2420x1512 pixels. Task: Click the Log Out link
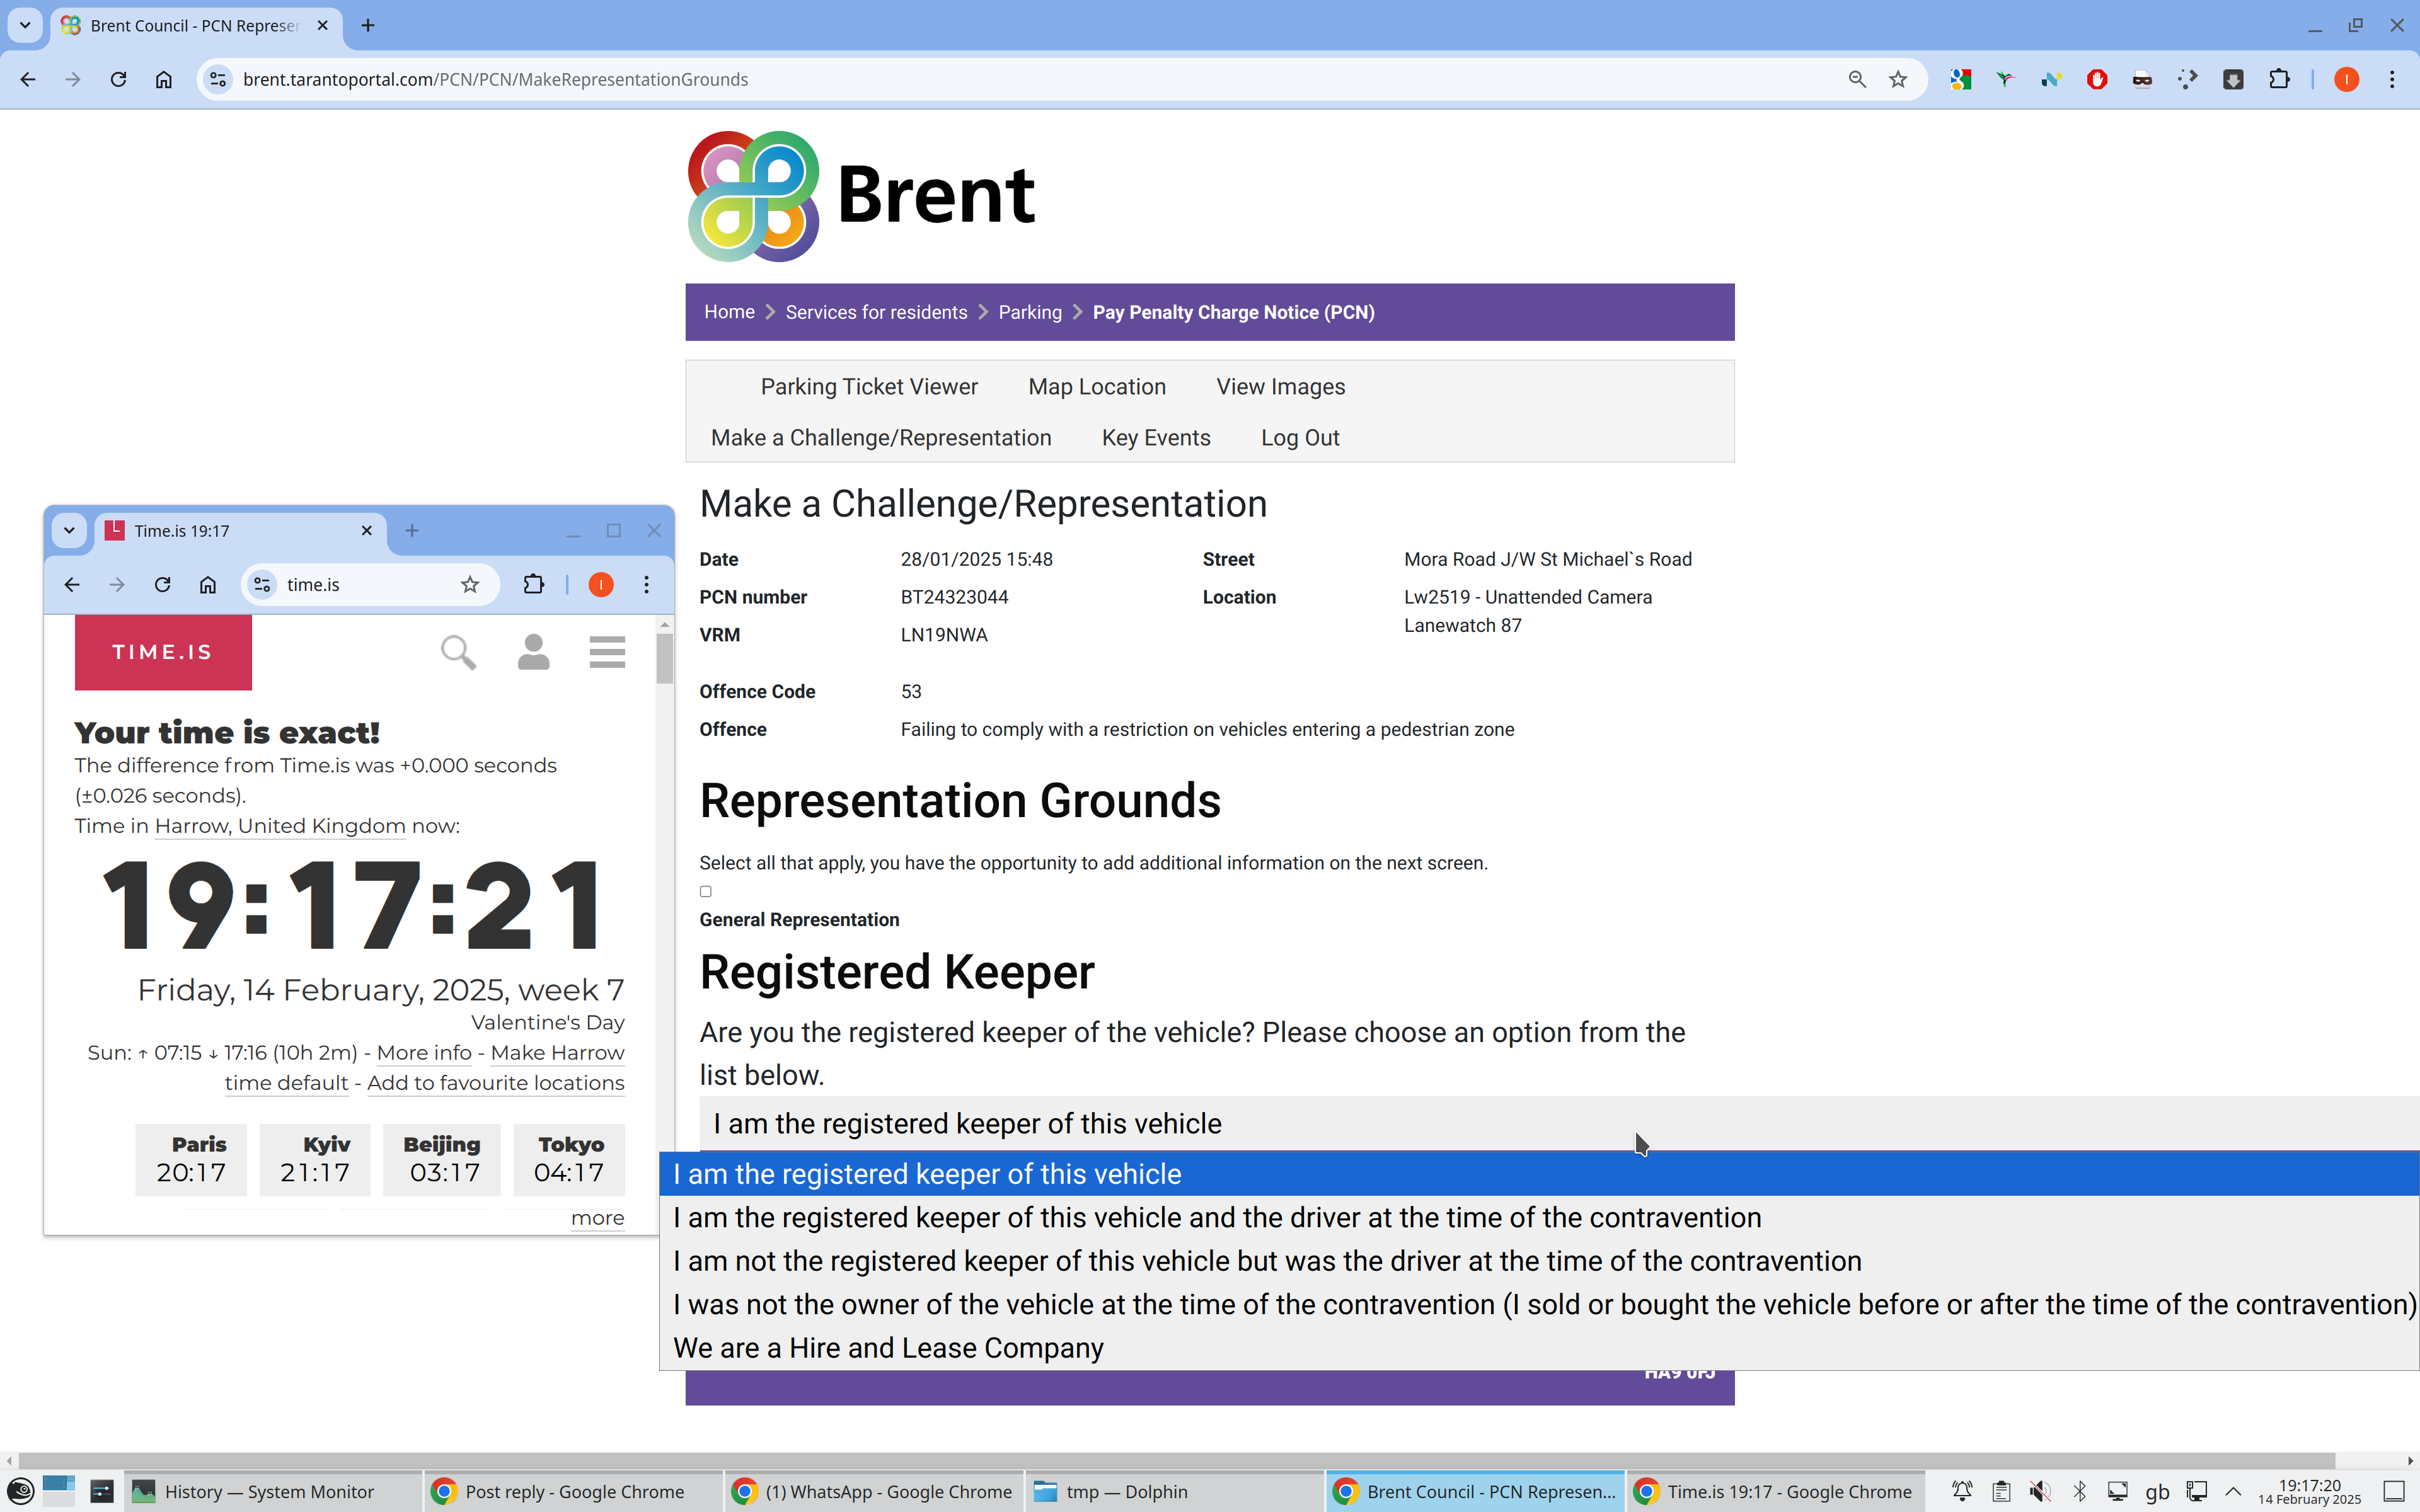1299,438
